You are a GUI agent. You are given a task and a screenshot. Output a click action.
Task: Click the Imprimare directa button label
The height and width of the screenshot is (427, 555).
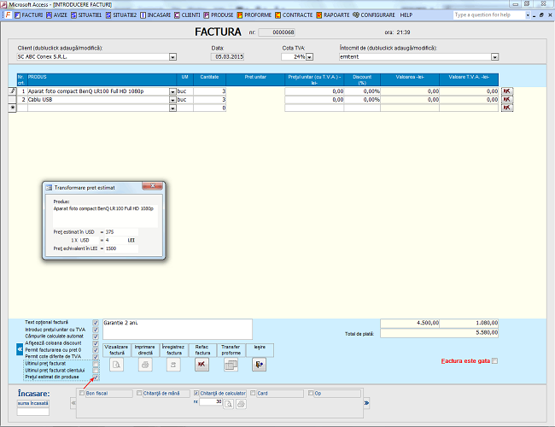(x=145, y=350)
